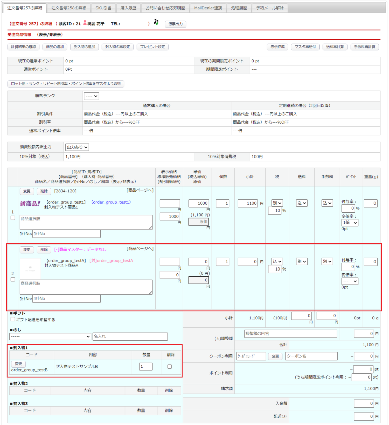Open the 購入履歴 tab
389x425 pixels.
pyautogui.click(x=128, y=8)
